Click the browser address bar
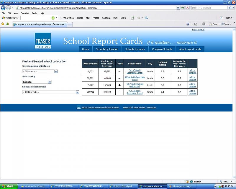 (97, 8)
